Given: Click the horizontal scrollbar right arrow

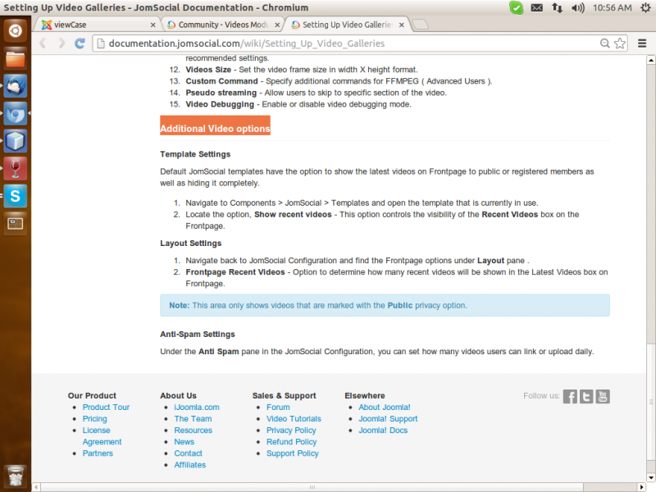Looking at the screenshot, I should pyautogui.click(x=642, y=487).
